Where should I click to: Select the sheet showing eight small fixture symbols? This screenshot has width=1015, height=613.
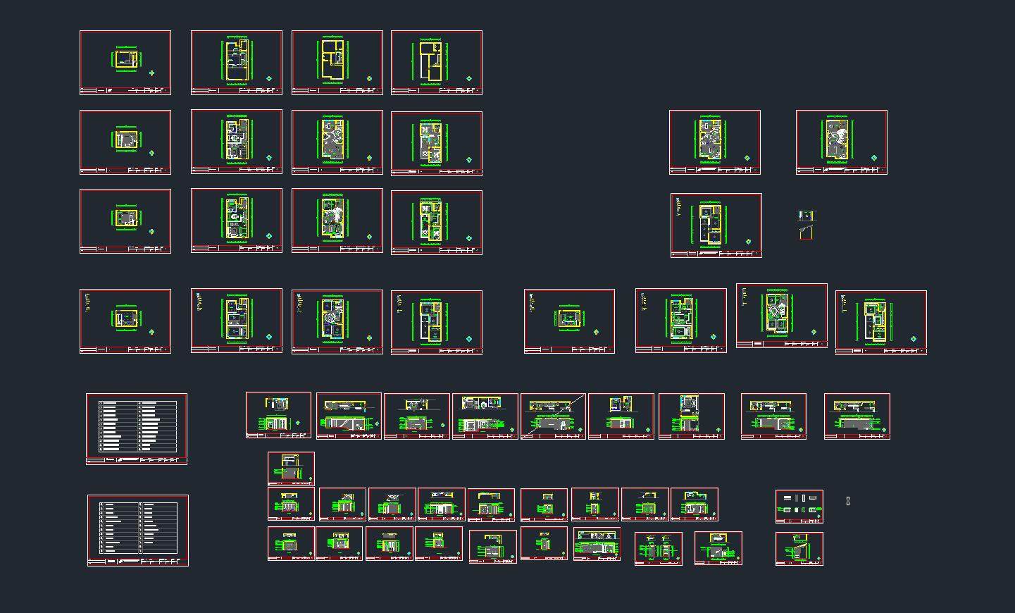[x=799, y=507]
